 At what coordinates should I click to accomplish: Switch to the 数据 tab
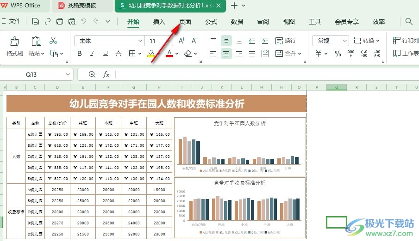(237, 22)
